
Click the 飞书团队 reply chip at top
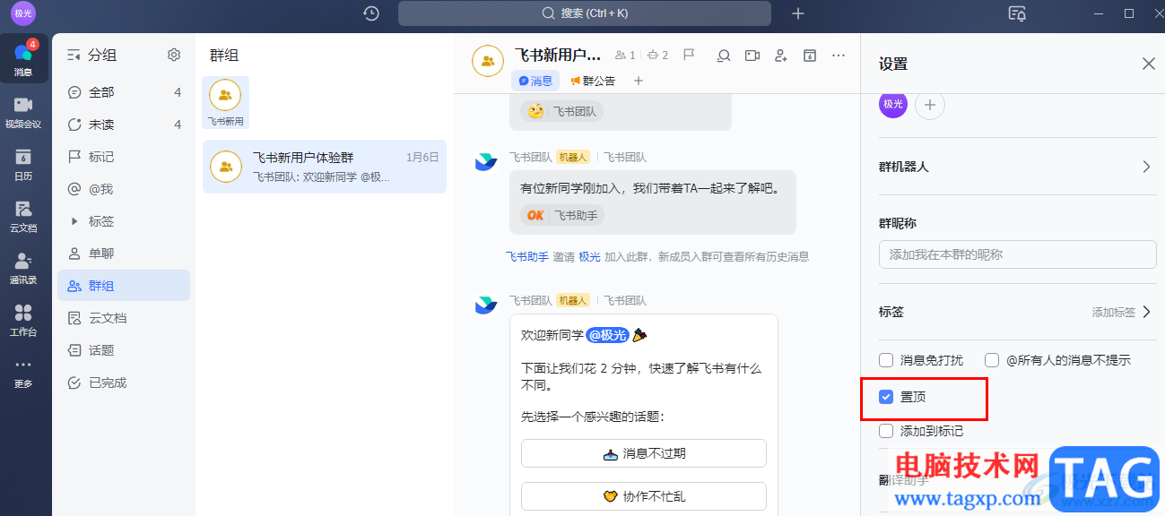point(562,111)
